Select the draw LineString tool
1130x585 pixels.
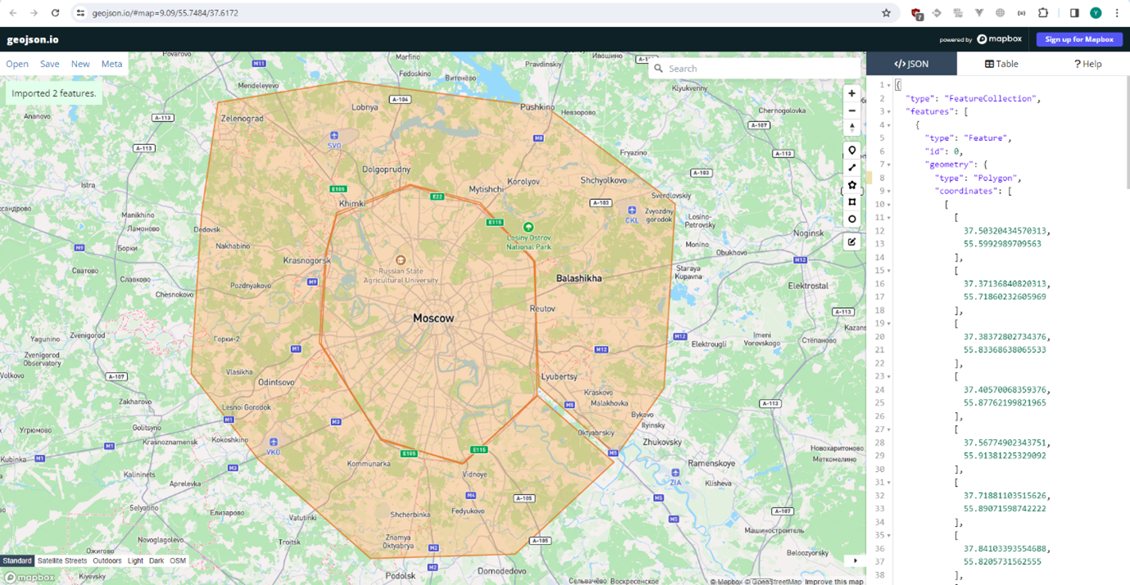(x=851, y=168)
